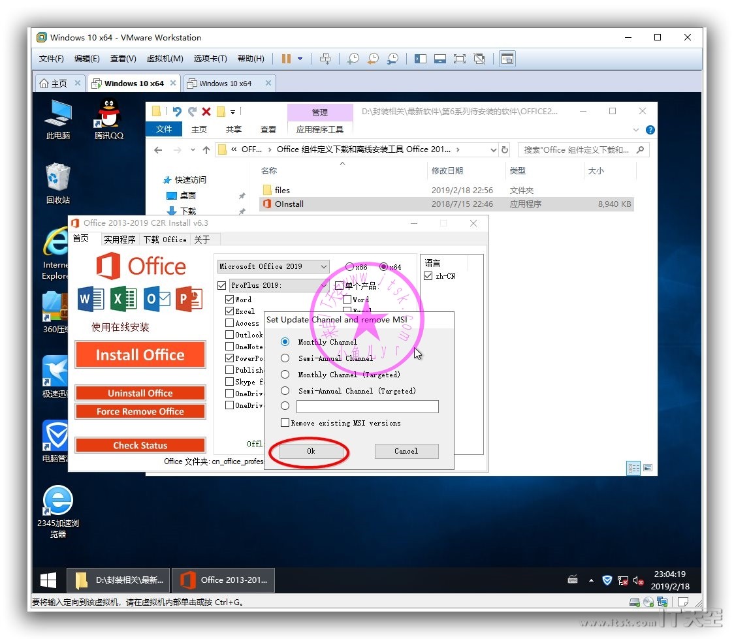Viewport: 734px width, 639px height.
Task: Click the Force Remove Office button
Action: pyautogui.click(x=140, y=411)
